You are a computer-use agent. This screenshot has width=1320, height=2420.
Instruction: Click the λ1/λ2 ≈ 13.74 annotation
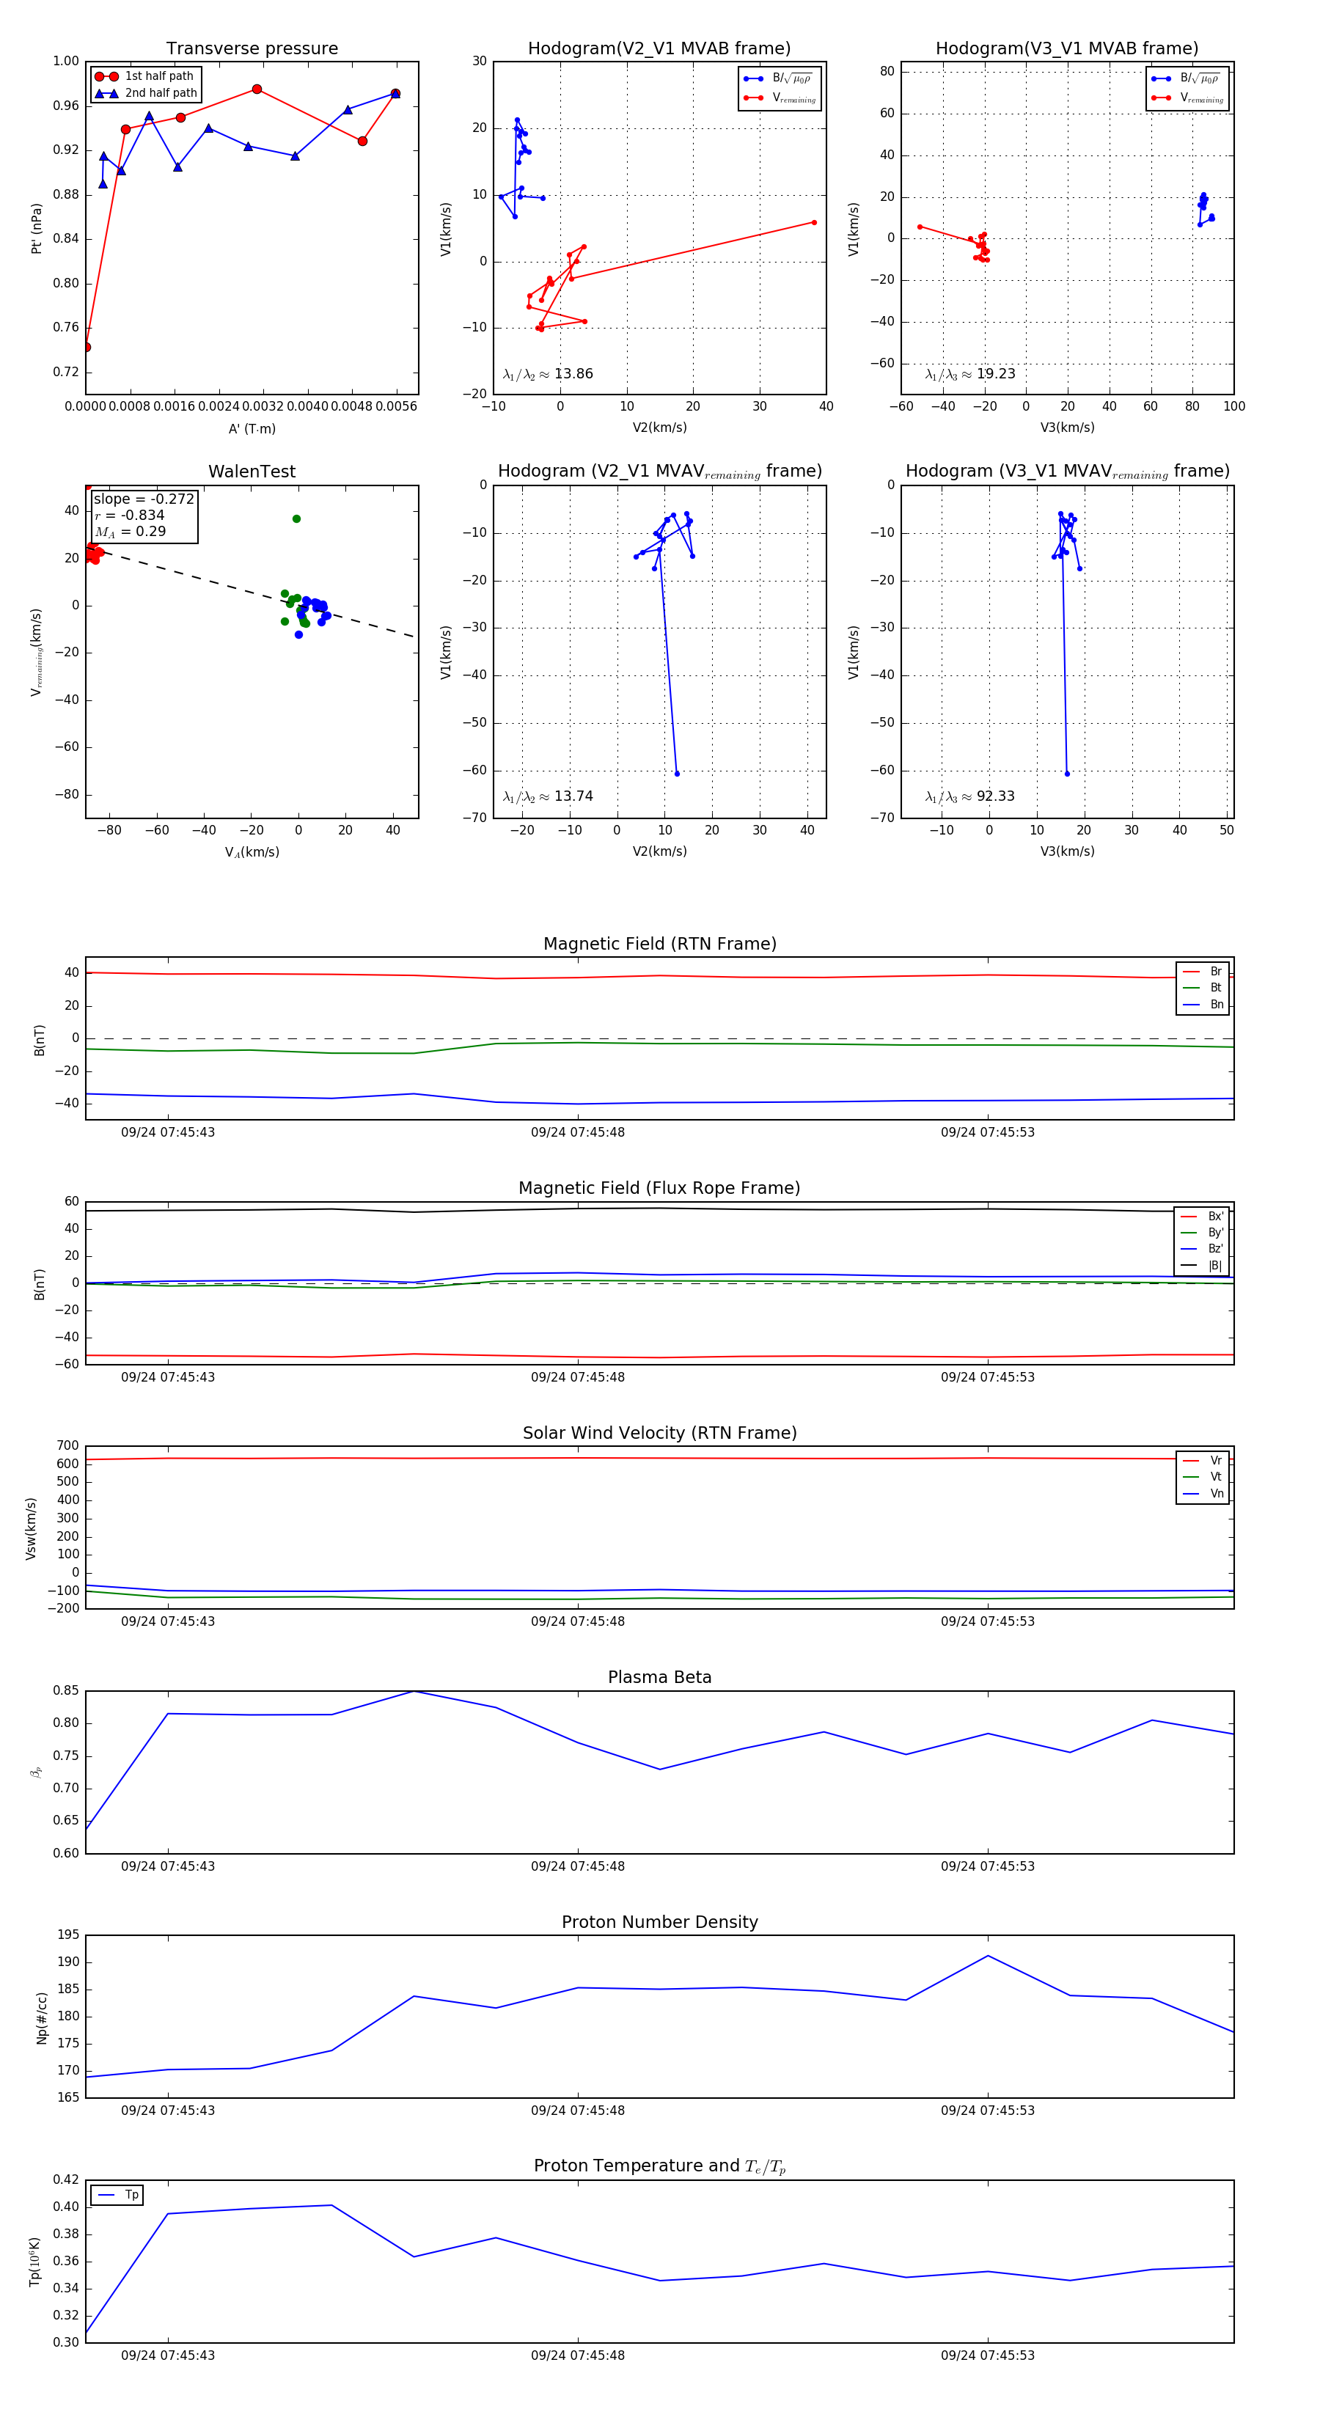548,796
